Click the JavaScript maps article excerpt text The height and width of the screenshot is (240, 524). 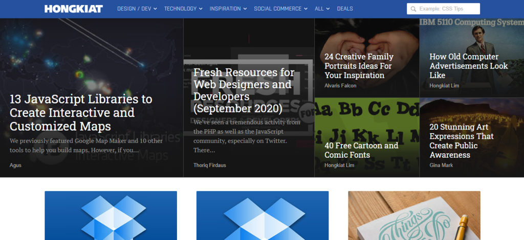pos(86,146)
